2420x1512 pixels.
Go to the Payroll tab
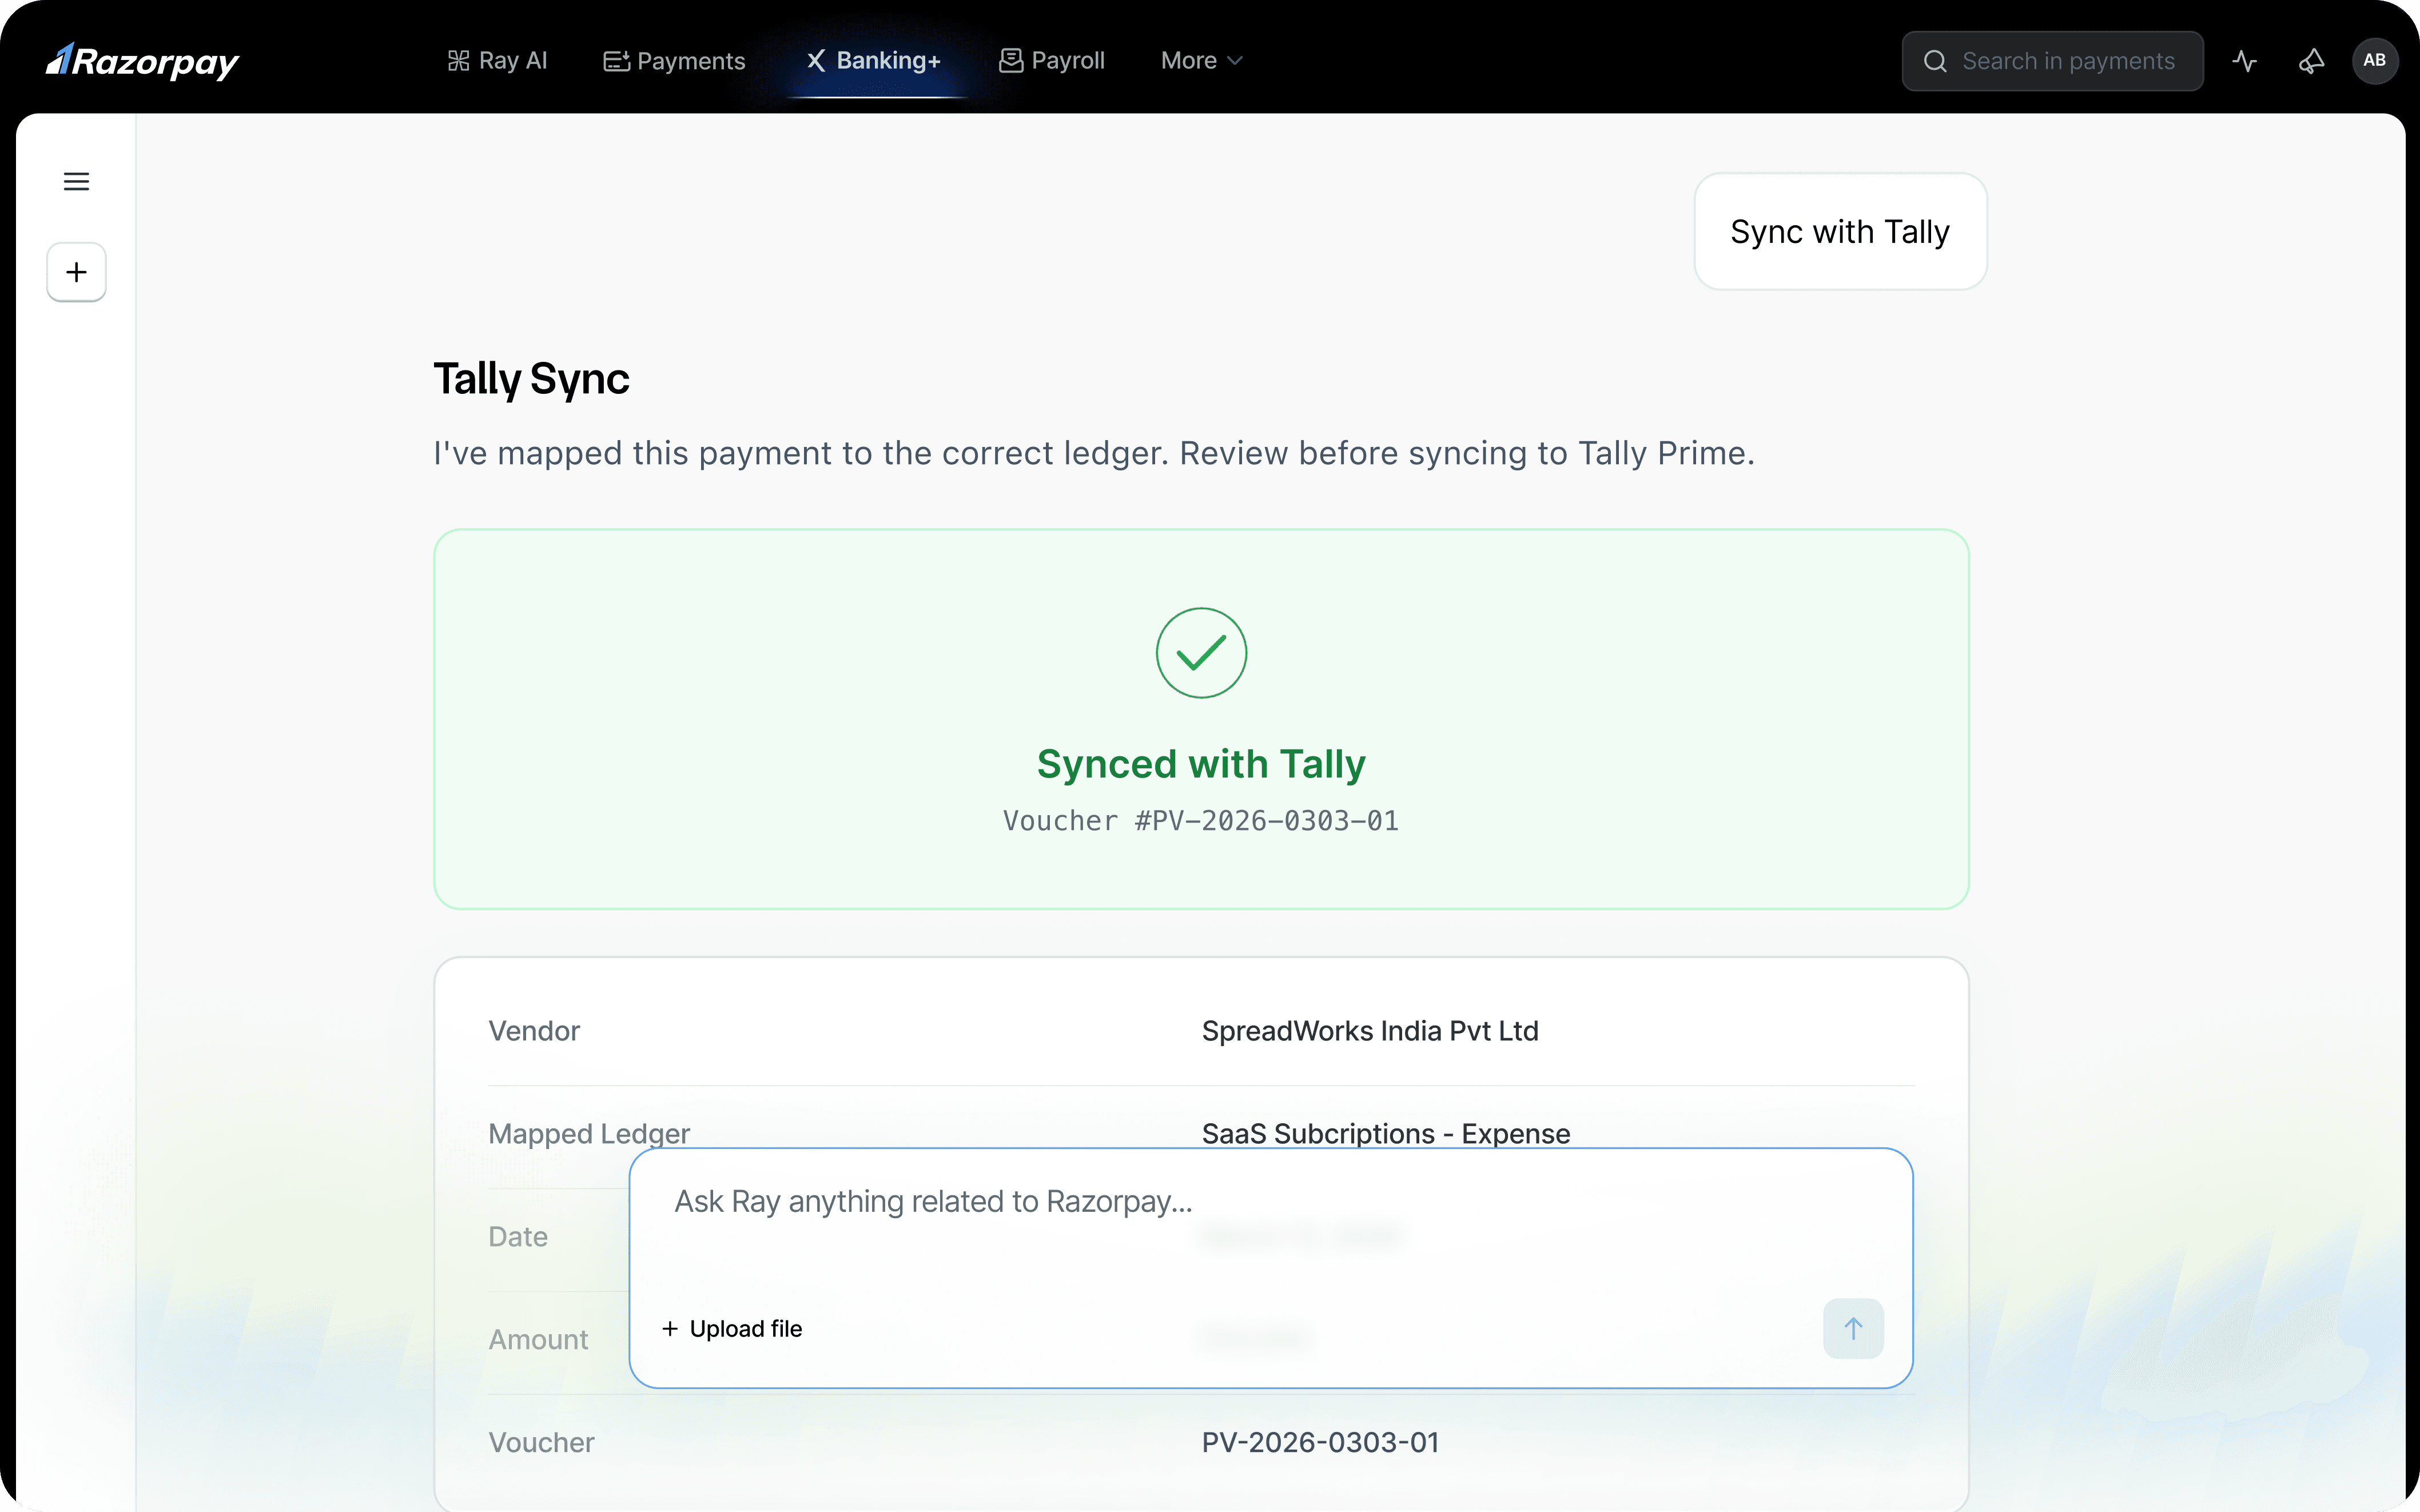pyautogui.click(x=1052, y=61)
